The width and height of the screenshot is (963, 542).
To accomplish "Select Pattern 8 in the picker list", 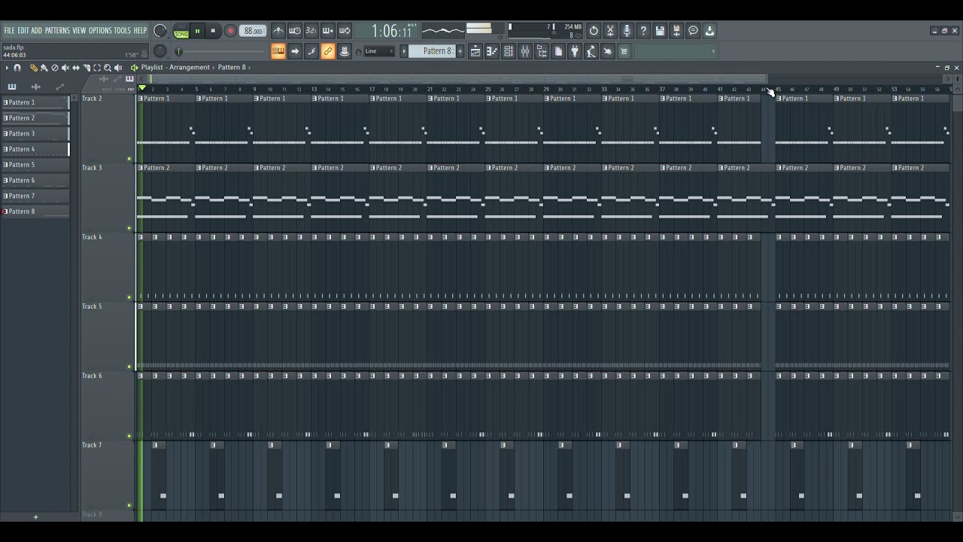I will coord(35,212).
